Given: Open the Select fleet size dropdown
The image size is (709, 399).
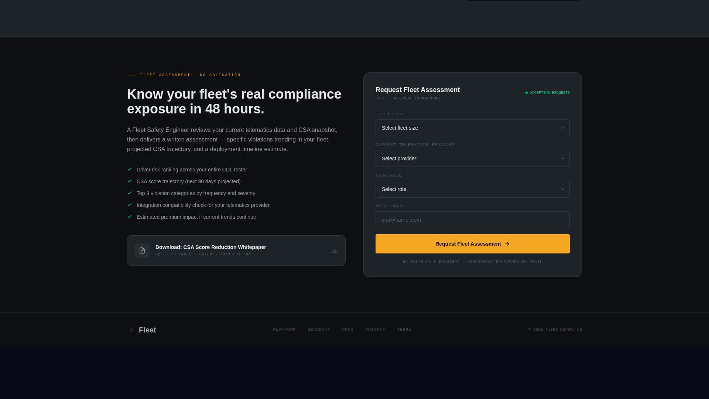Looking at the screenshot, I should (x=473, y=128).
